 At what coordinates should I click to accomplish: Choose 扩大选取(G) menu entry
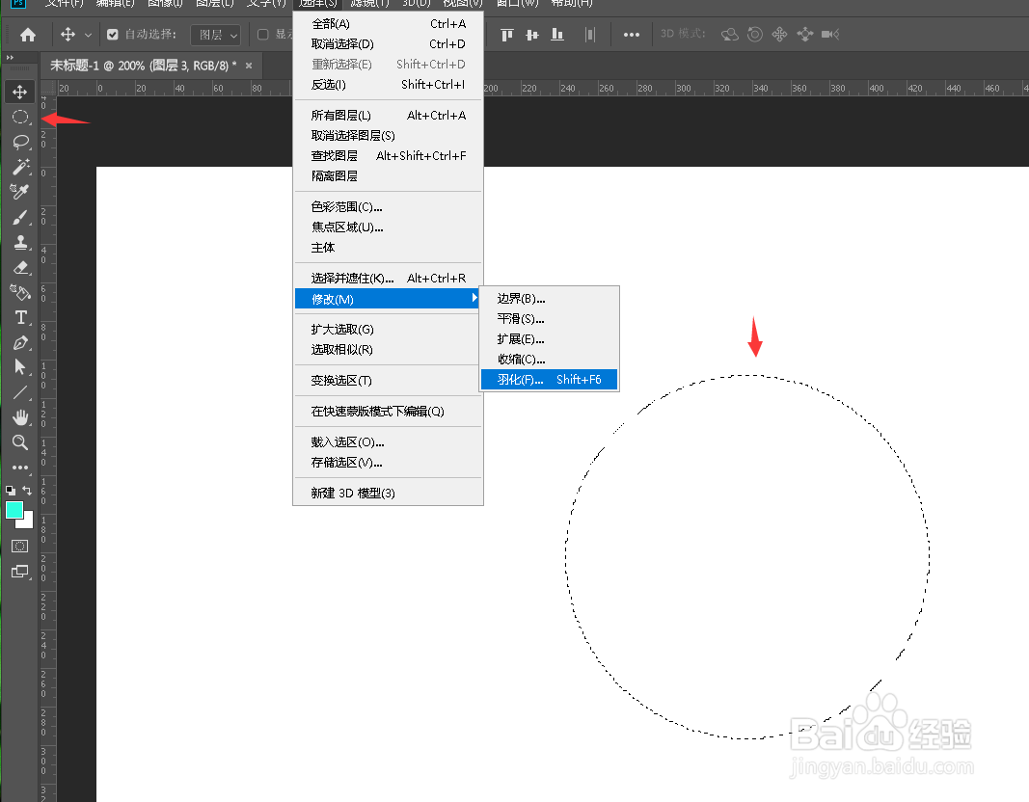388,330
